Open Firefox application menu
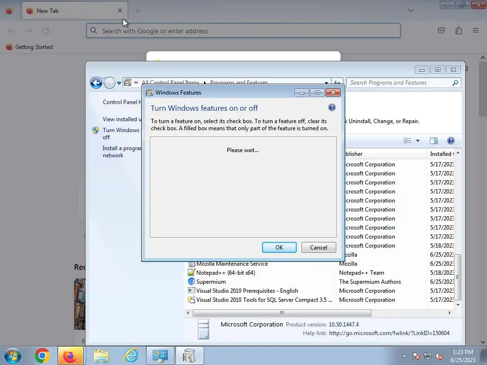 point(476,30)
